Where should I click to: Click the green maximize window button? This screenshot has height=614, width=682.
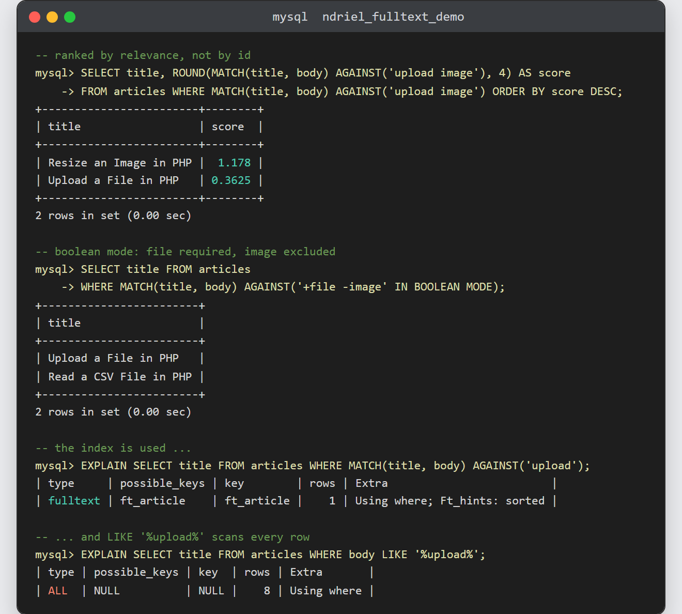click(x=70, y=17)
